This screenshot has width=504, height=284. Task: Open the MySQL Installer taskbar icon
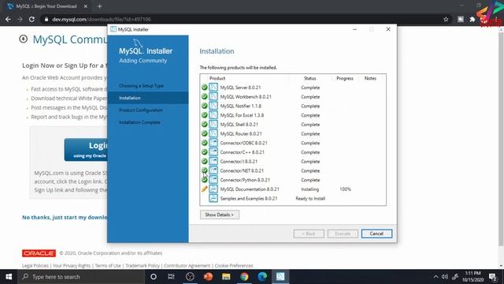pos(280,277)
